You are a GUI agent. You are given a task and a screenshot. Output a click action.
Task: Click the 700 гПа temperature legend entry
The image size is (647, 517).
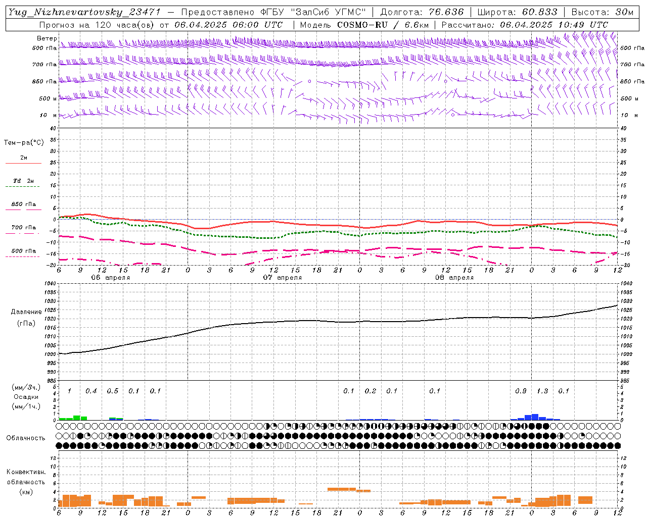(24, 228)
